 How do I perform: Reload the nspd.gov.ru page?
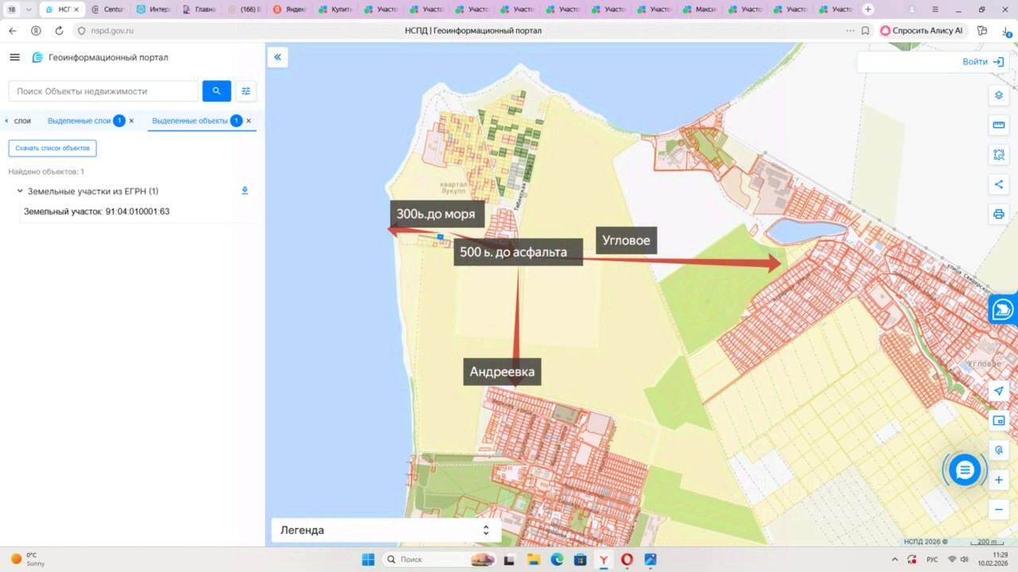coord(59,31)
